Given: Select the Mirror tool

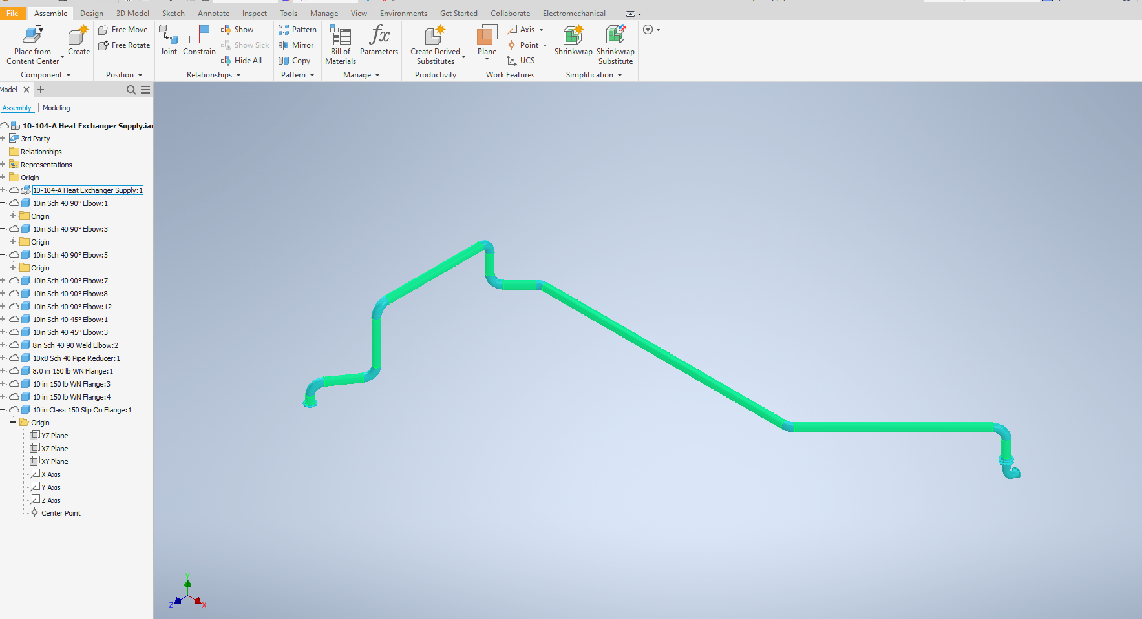Looking at the screenshot, I should tap(297, 45).
